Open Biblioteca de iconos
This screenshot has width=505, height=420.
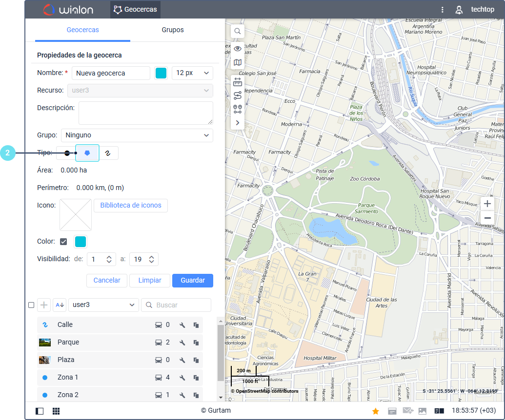coord(131,206)
